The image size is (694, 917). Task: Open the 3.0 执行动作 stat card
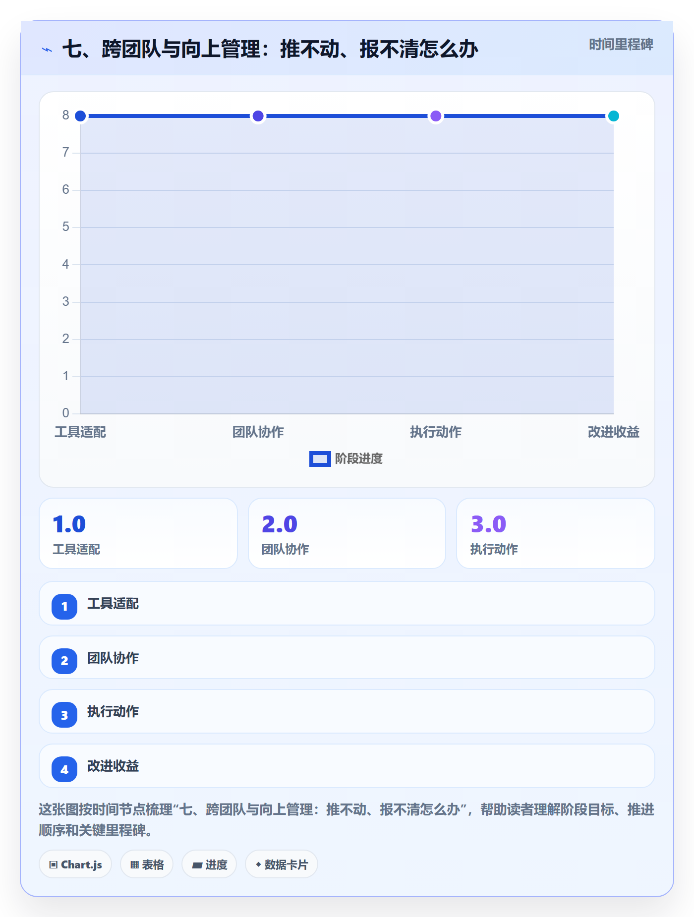coord(556,533)
